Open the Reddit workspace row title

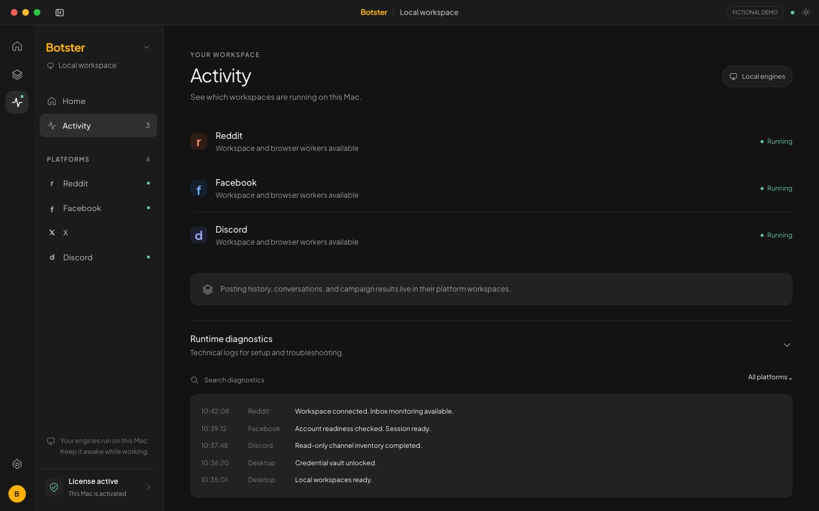pos(229,136)
